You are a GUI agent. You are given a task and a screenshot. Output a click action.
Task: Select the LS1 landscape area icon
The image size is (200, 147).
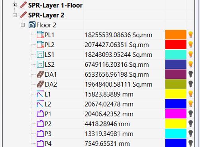pos(40,54)
